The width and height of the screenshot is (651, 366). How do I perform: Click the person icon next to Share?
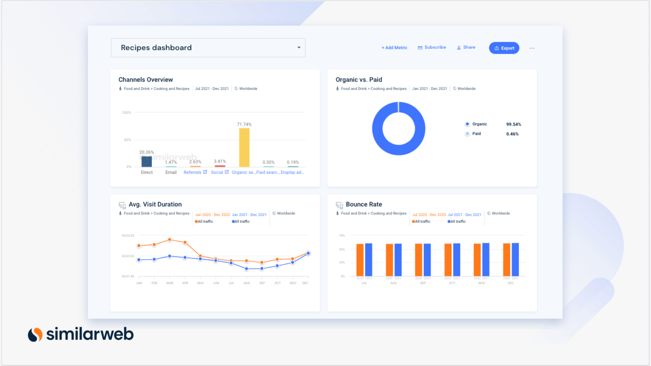pyautogui.click(x=459, y=48)
